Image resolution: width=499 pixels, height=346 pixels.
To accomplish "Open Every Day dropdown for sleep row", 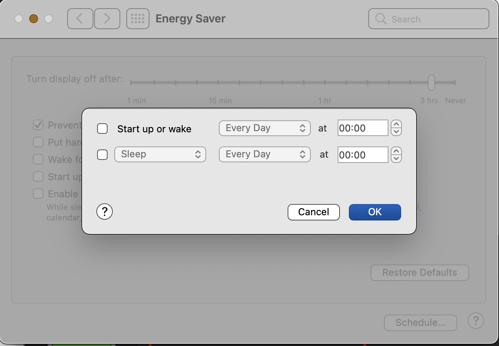I will pos(264,154).
